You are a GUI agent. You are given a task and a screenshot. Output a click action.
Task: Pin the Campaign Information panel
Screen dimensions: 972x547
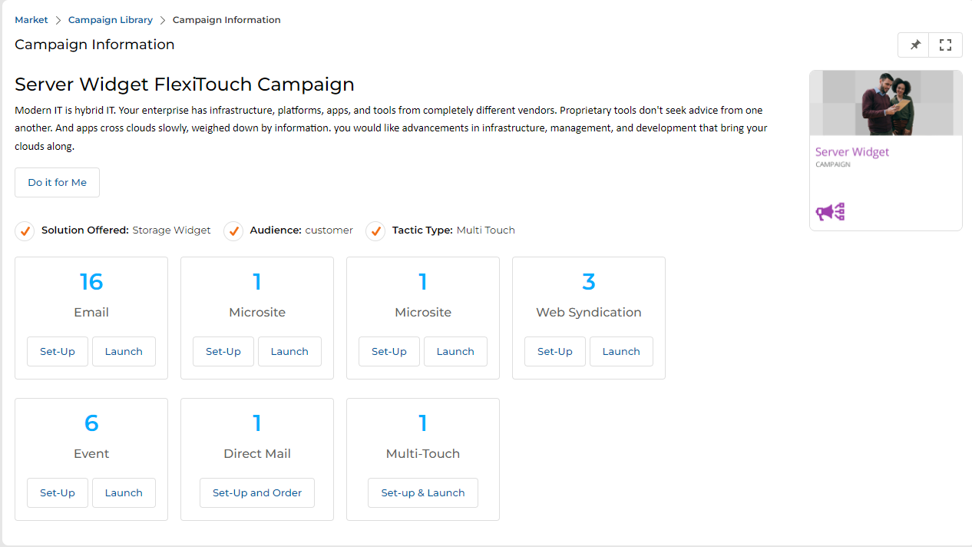(x=914, y=45)
